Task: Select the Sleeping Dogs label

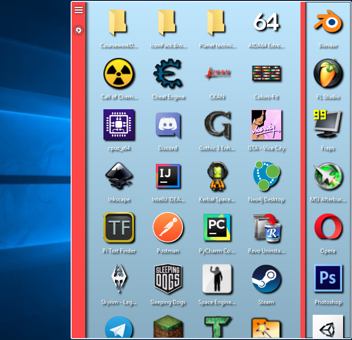Action: 168,302
